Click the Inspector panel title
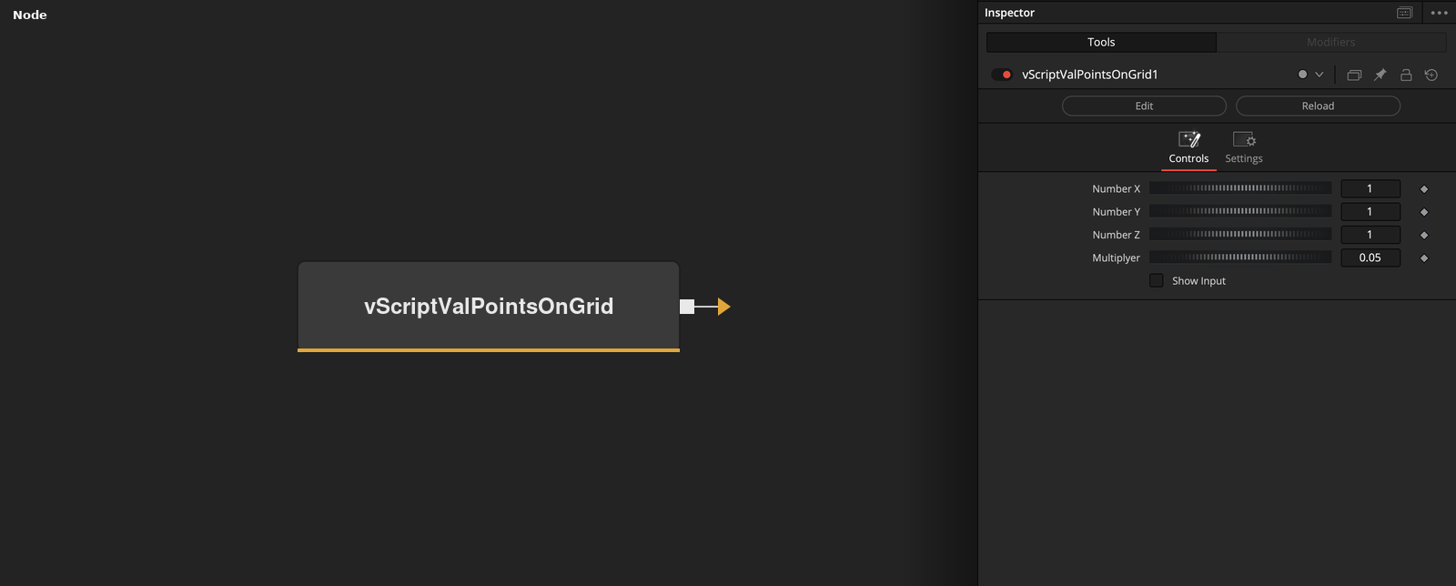The image size is (1456, 586). [1009, 13]
